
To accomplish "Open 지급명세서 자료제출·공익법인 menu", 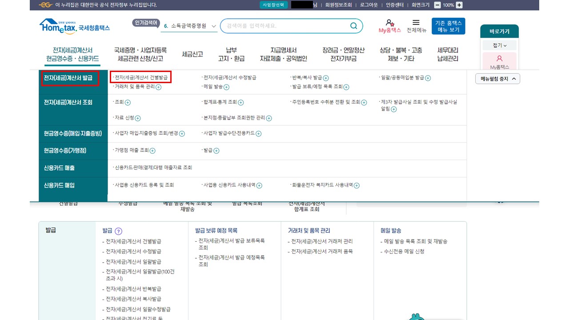I will click(284, 54).
